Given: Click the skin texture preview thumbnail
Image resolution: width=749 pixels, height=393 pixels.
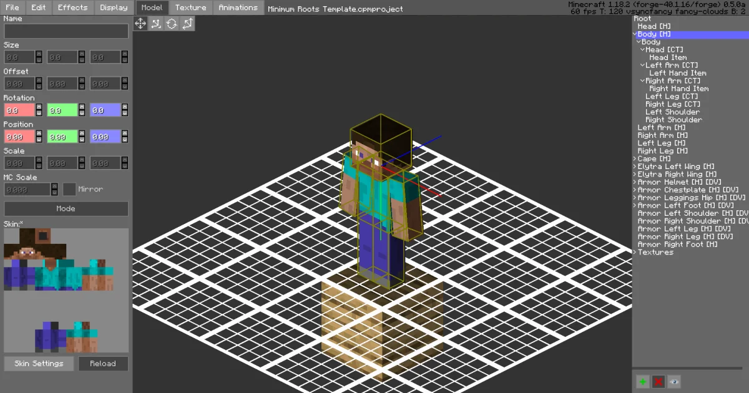Looking at the screenshot, I should [x=66, y=290].
